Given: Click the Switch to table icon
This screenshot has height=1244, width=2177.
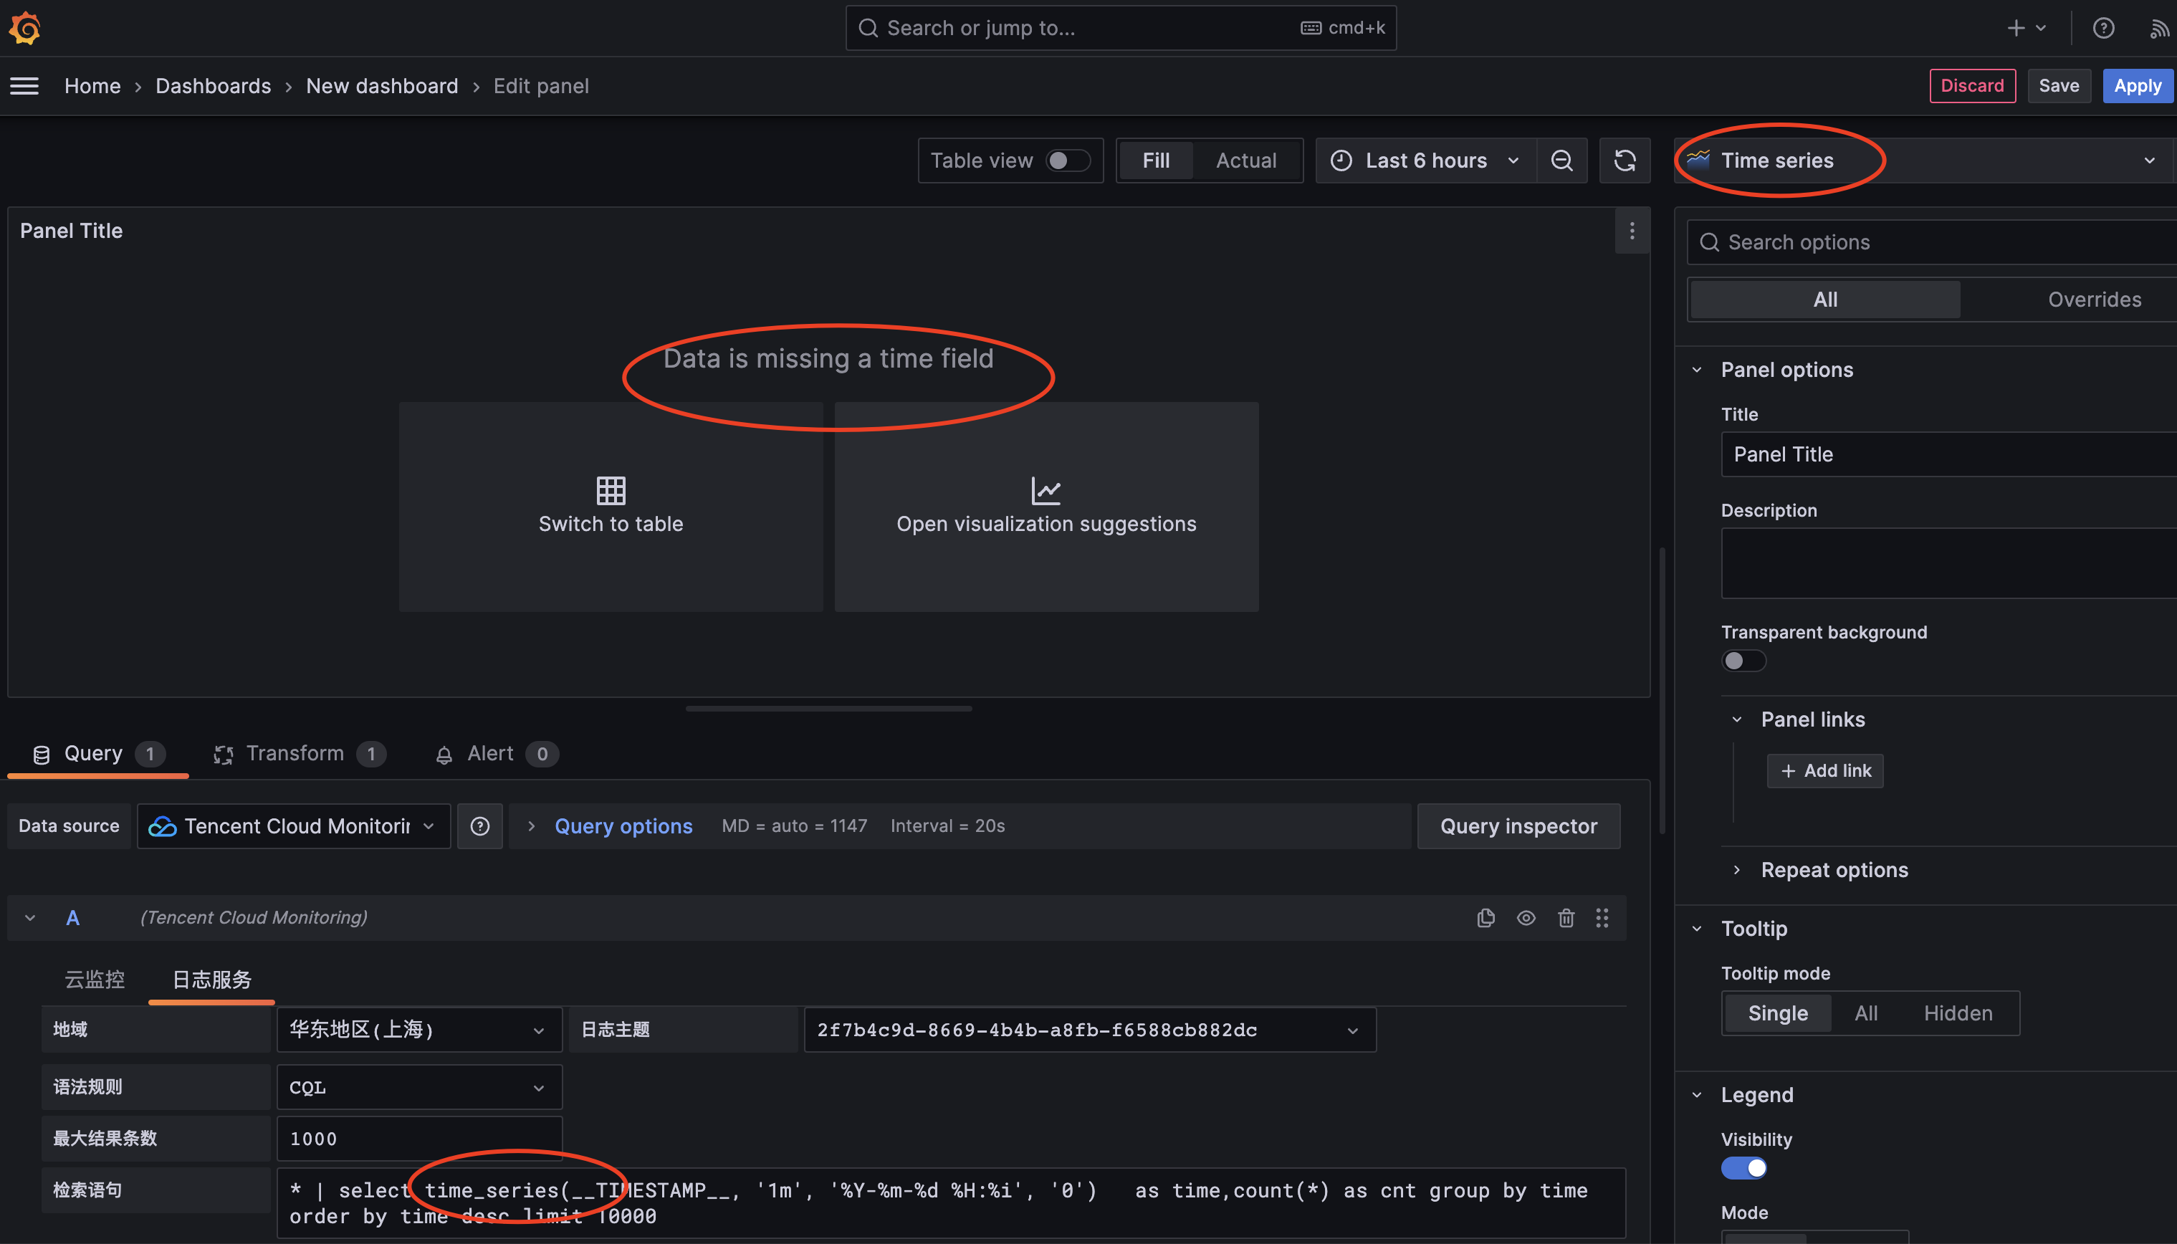Looking at the screenshot, I should coord(611,490).
